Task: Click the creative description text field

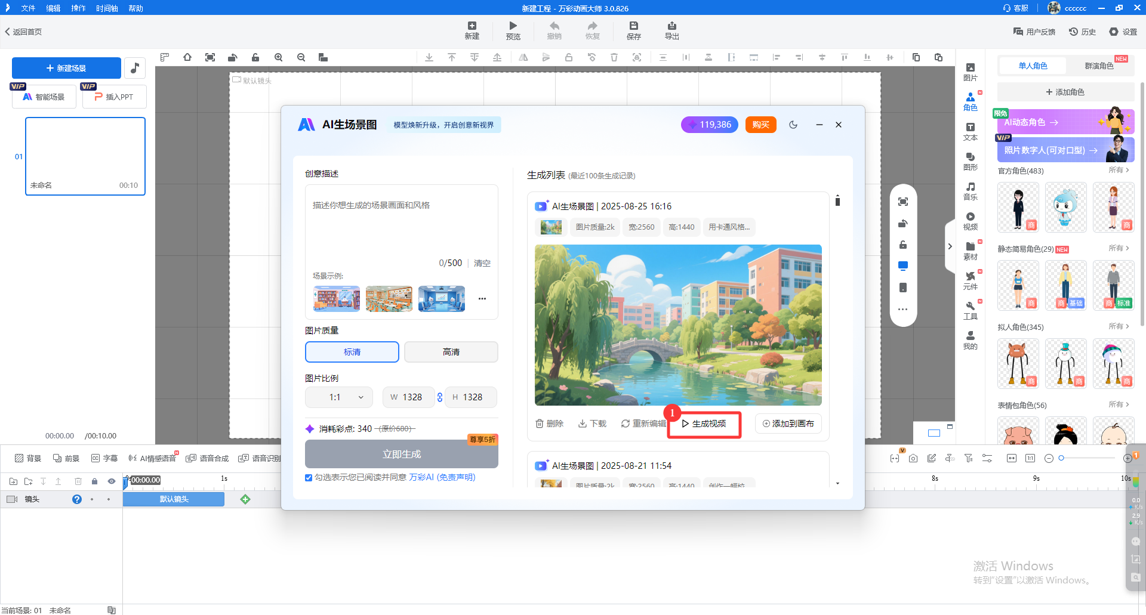Action: coord(401,227)
